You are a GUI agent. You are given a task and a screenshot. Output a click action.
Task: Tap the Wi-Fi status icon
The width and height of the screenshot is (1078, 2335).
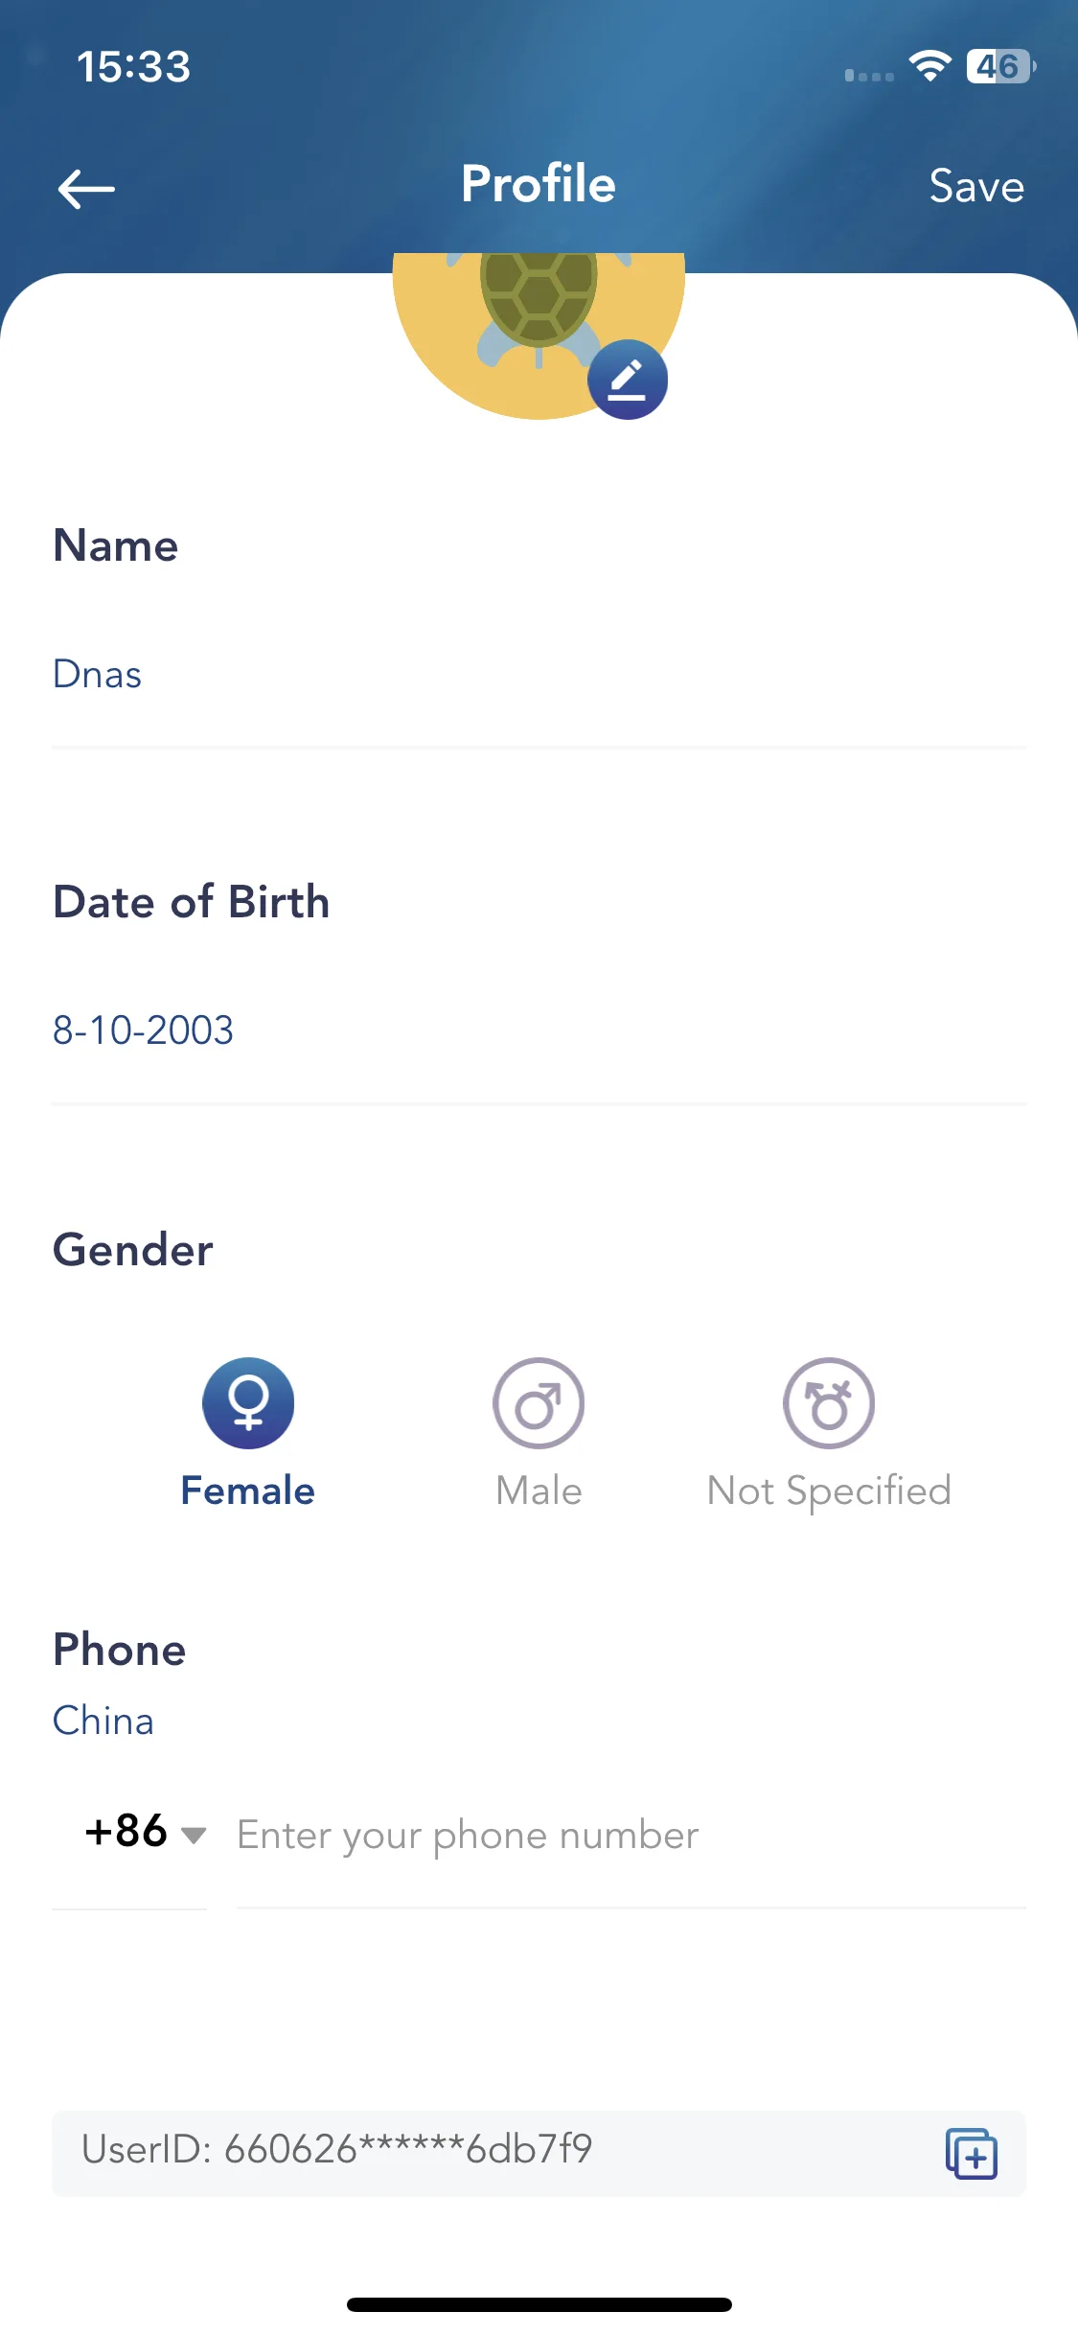click(929, 66)
